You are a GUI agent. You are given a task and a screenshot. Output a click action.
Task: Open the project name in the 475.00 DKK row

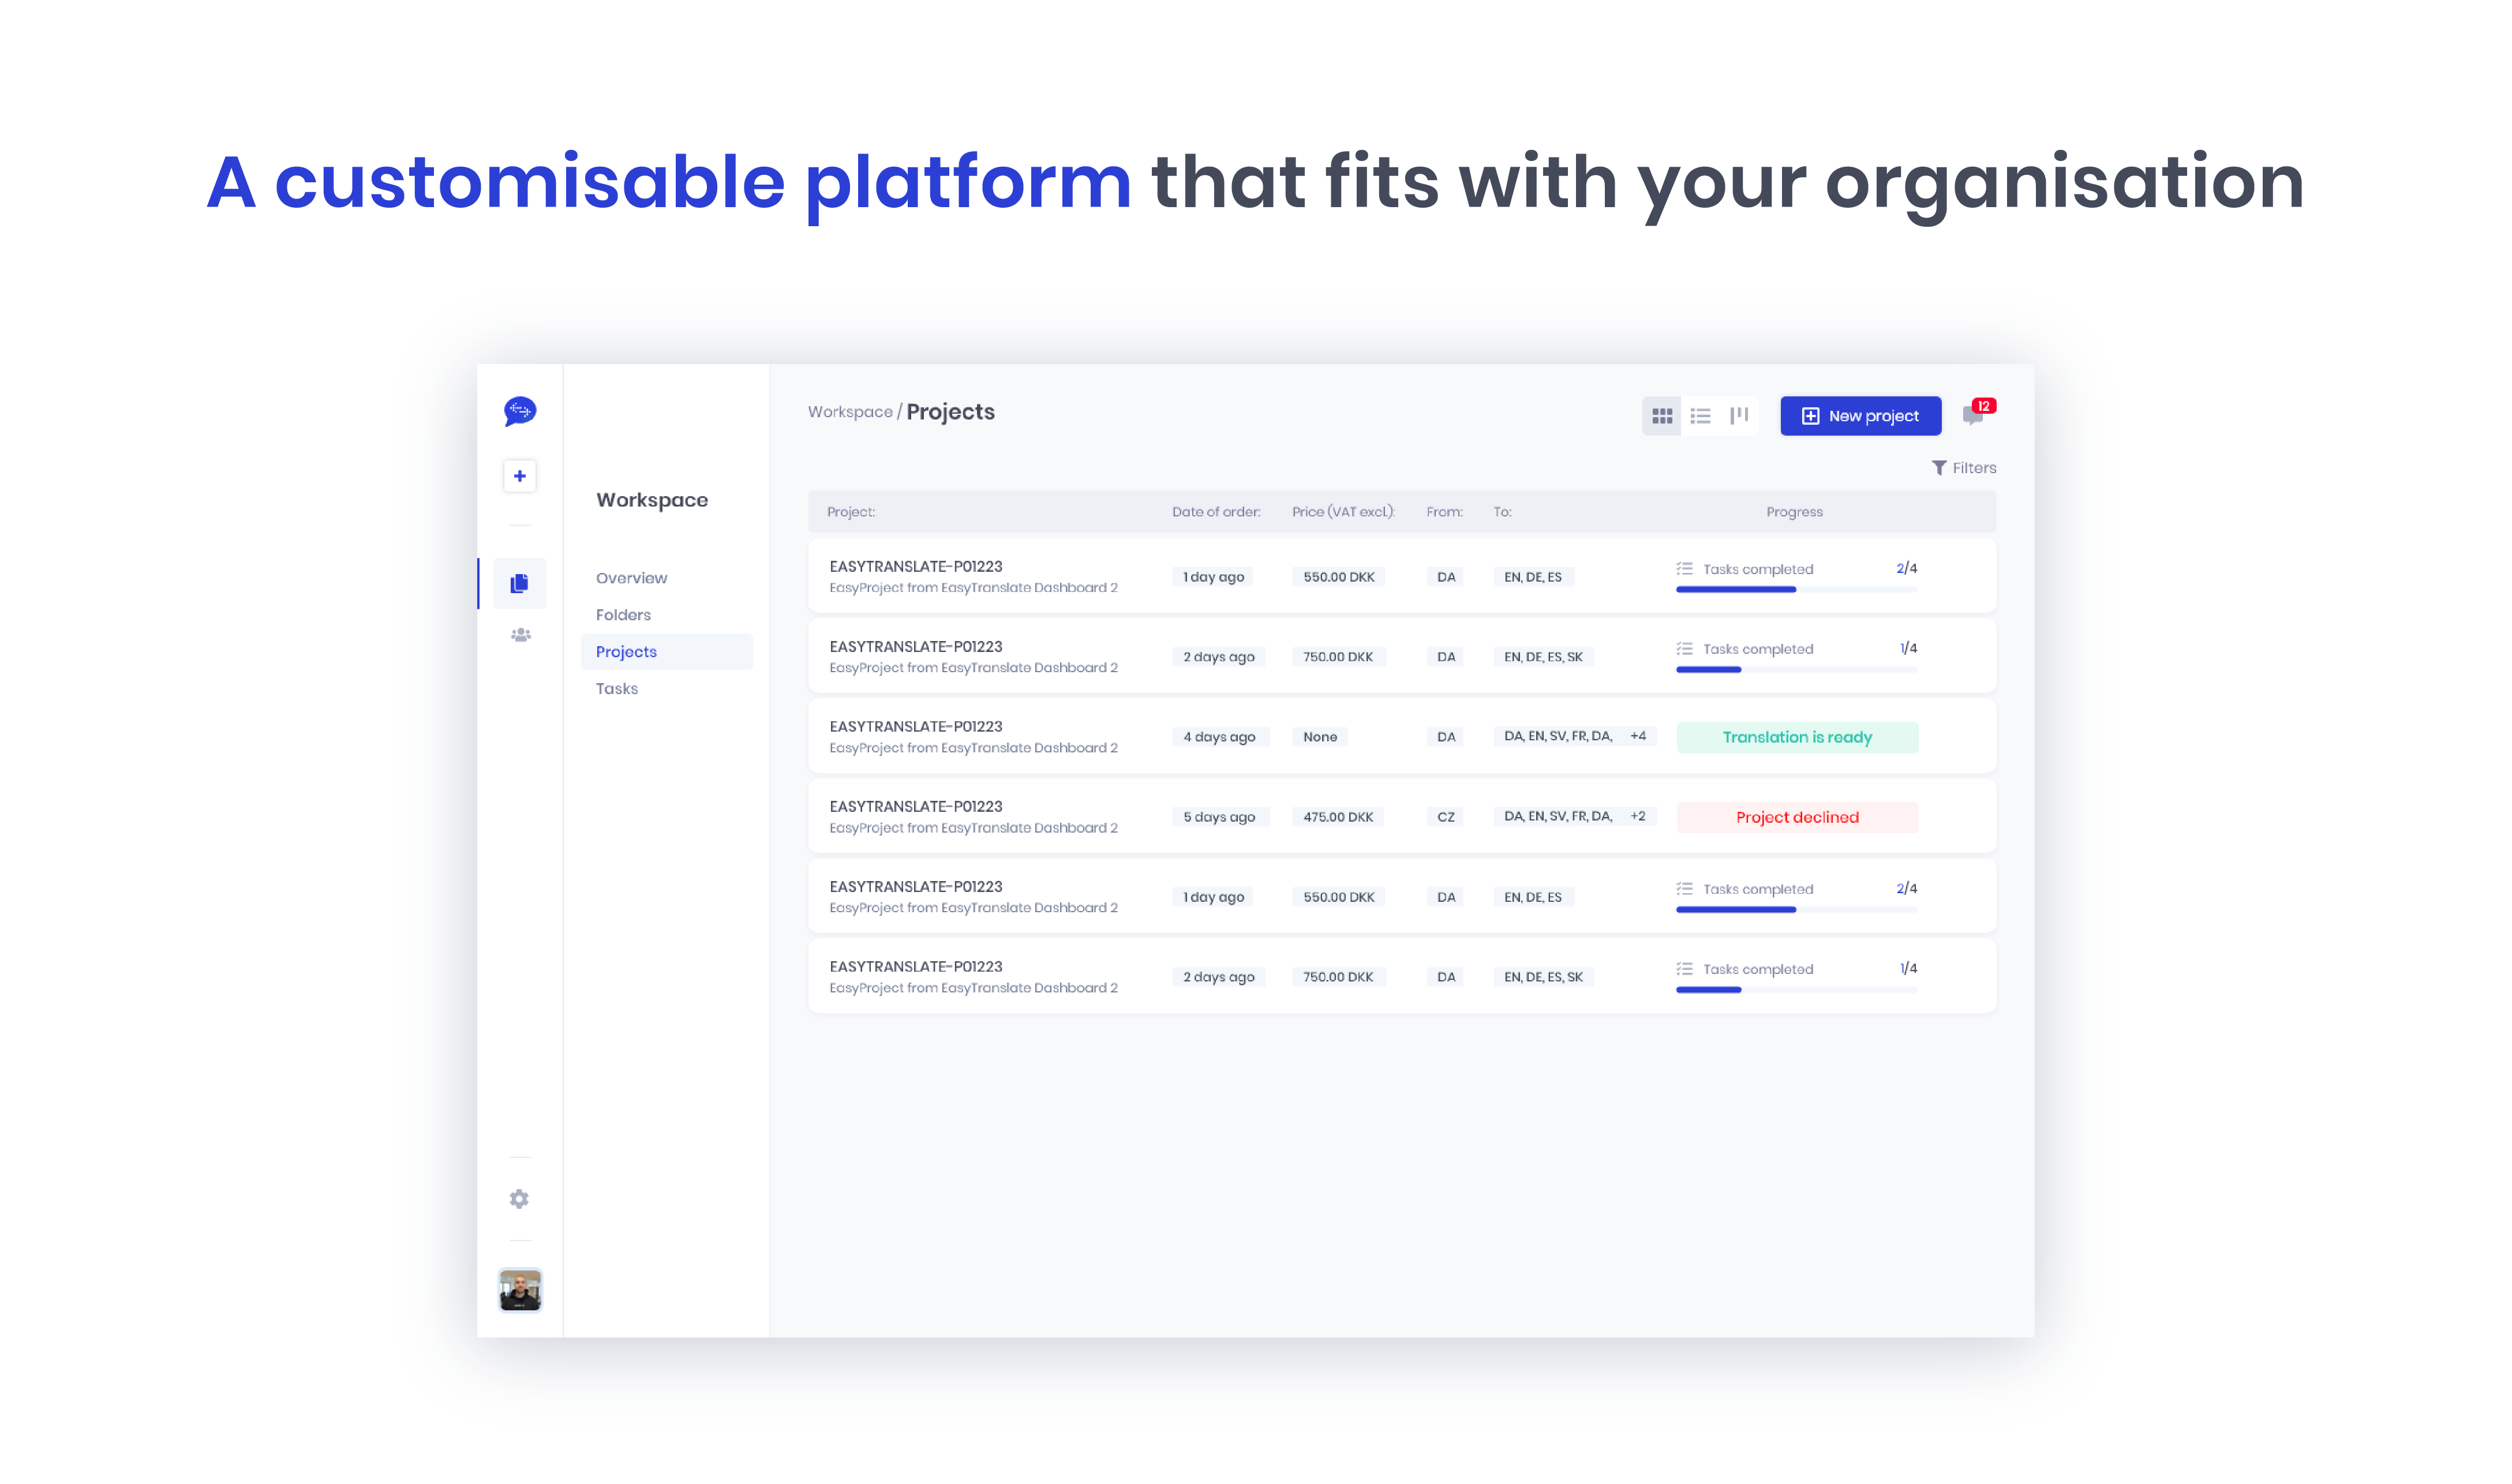915,807
